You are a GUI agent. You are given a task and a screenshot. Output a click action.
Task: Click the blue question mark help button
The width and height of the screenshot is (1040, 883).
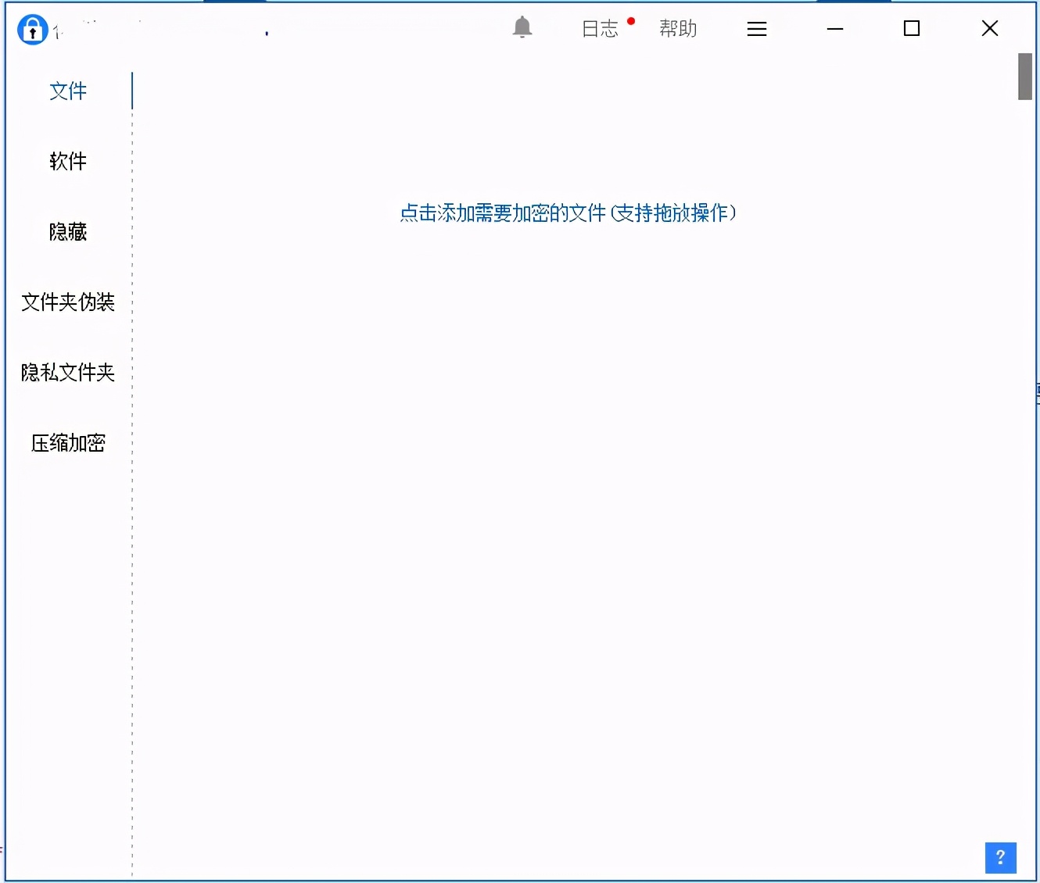coord(1000,857)
